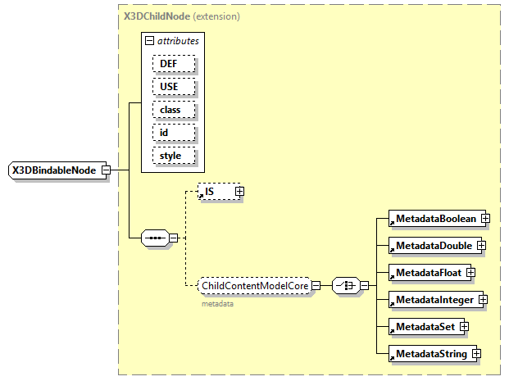509x381 pixels.
Task: Click the choice compositor icon
Action: point(347,286)
